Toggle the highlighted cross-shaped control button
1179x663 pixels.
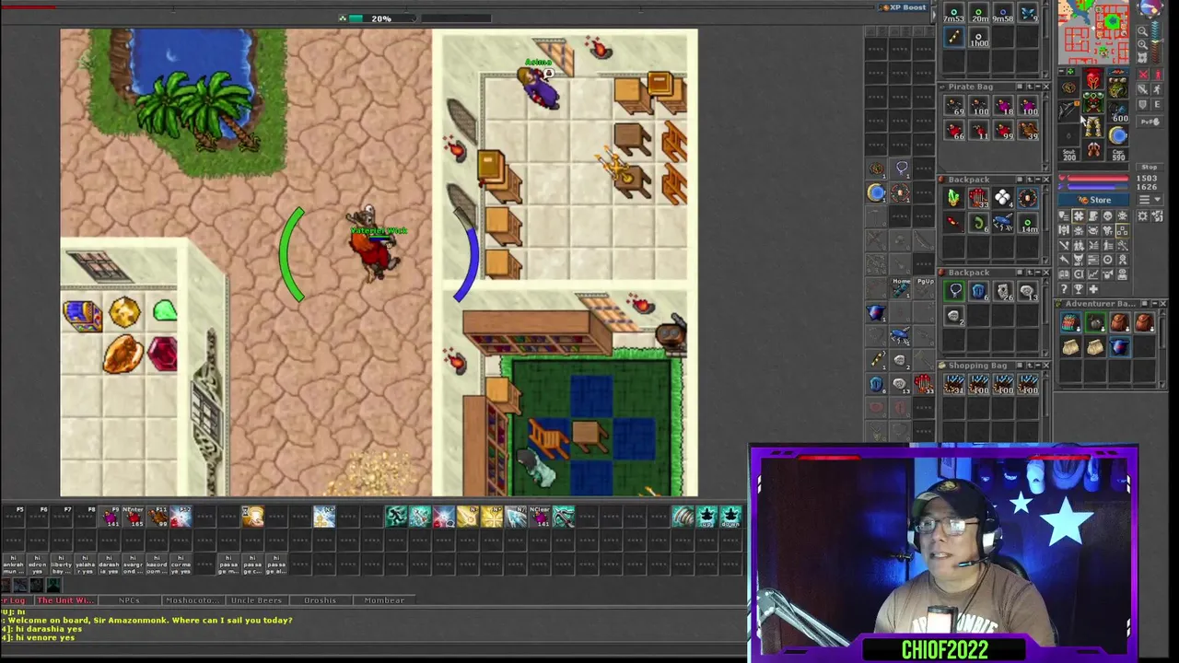click(1079, 216)
